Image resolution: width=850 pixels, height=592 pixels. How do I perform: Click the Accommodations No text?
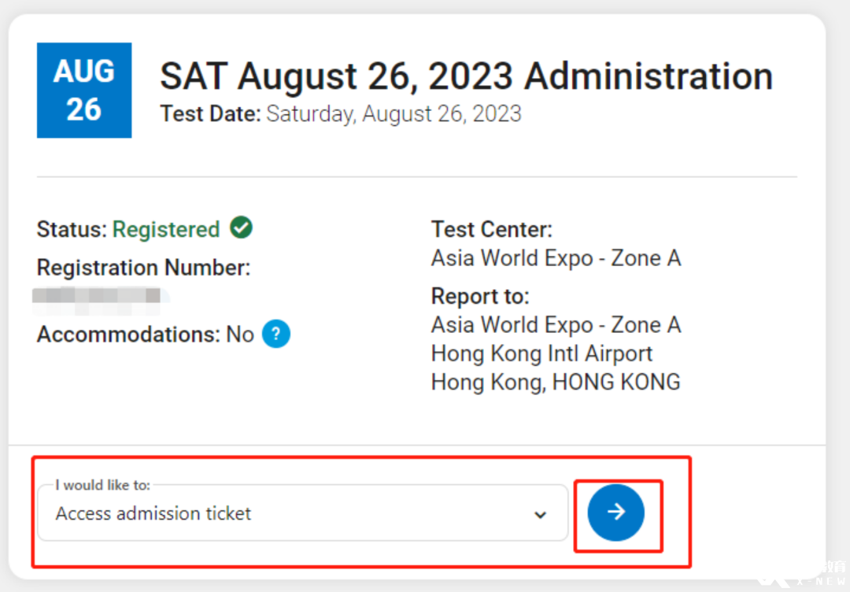coord(146,335)
